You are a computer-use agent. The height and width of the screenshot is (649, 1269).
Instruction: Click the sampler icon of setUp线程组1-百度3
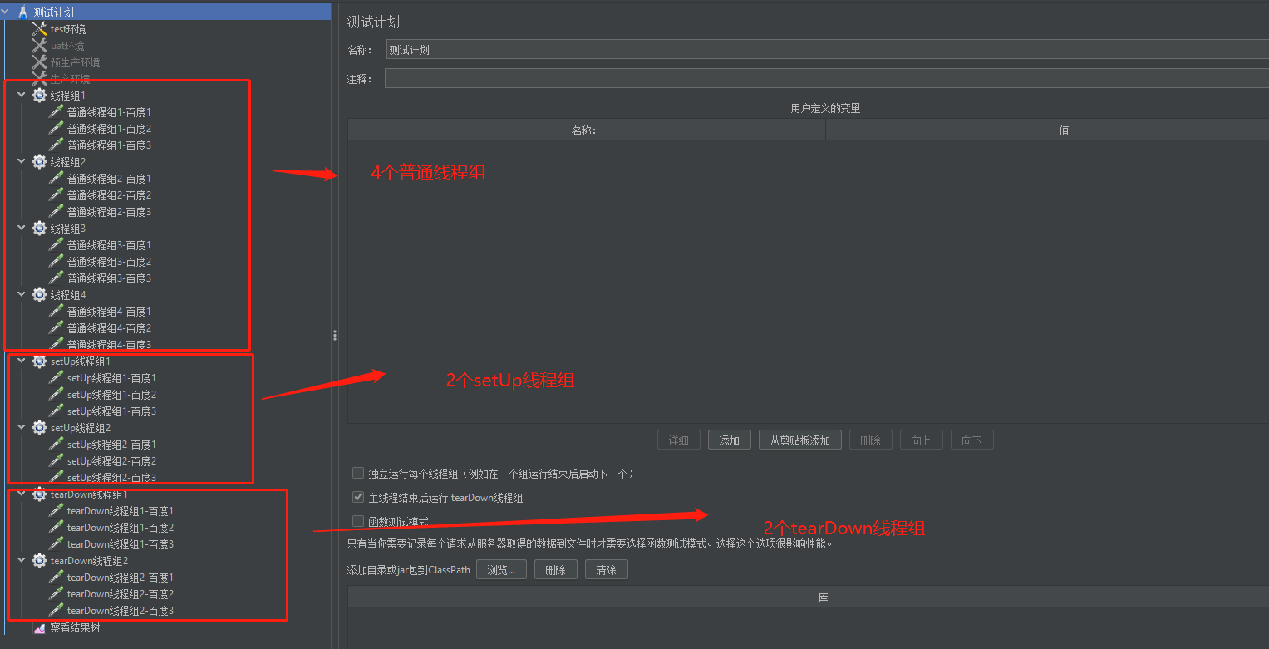point(56,411)
